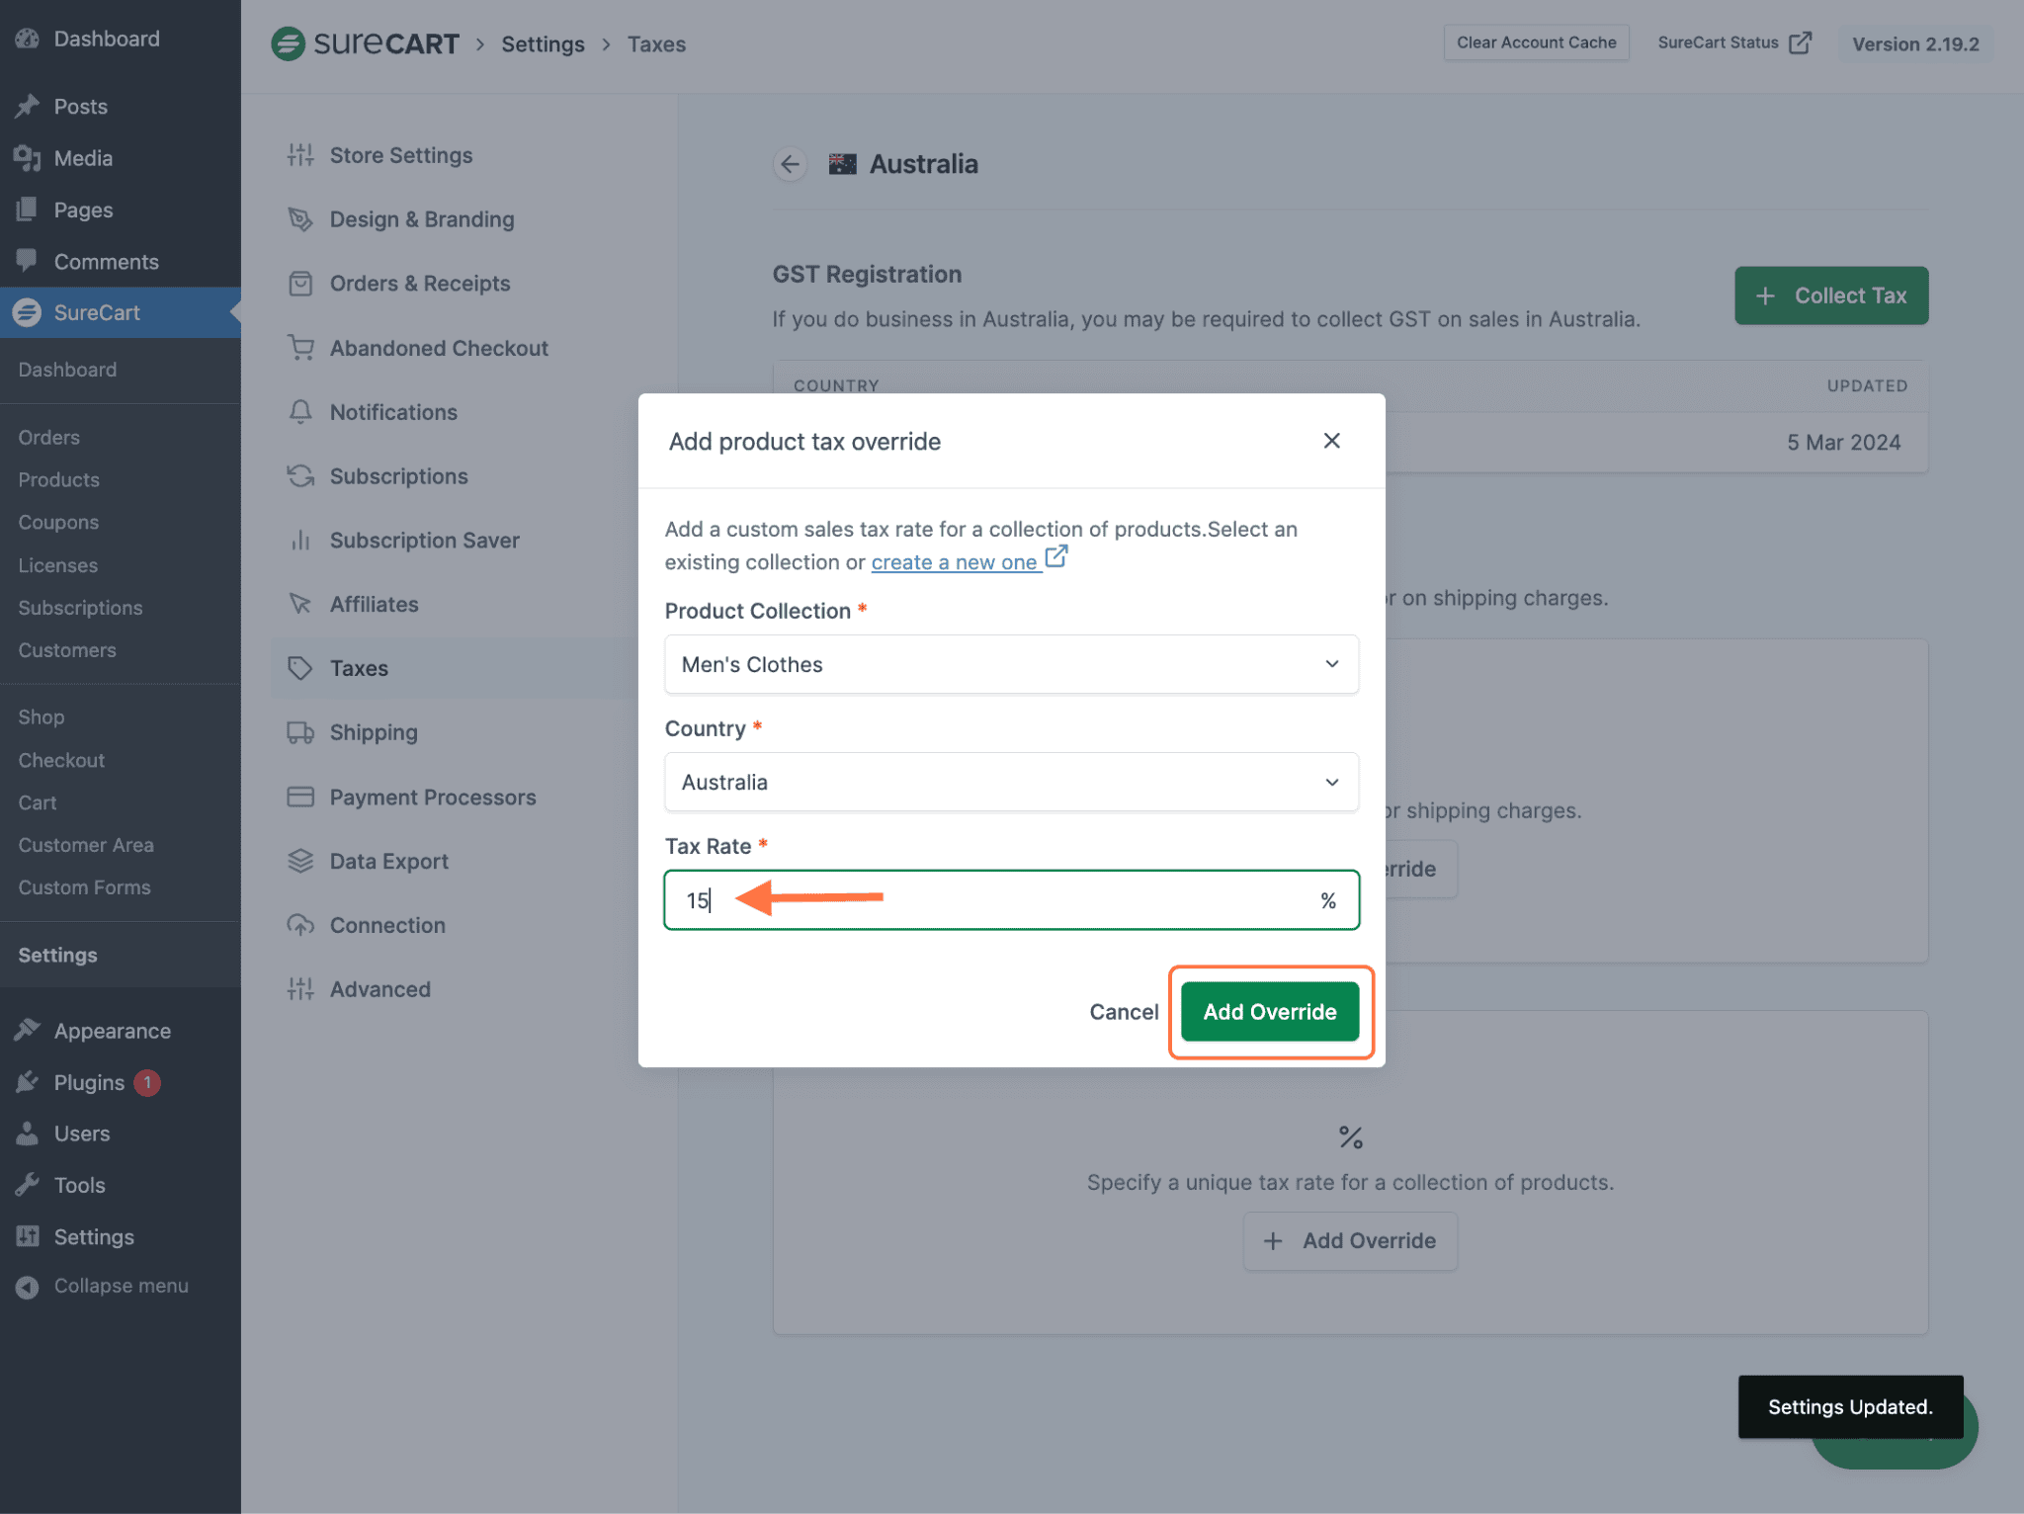Expand the Country dropdown showing Australia
The height and width of the screenshot is (1514, 2024).
pyautogui.click(x=1010, y=782)
